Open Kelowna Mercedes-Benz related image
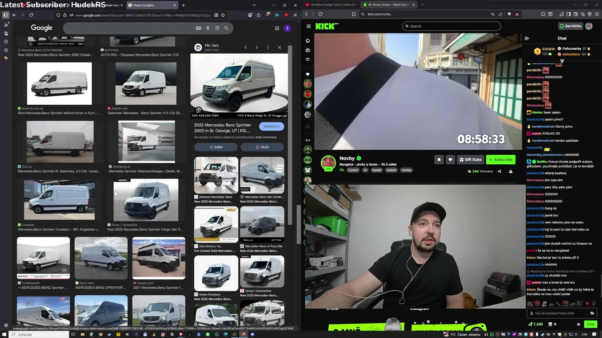 (x=216, y=175)
